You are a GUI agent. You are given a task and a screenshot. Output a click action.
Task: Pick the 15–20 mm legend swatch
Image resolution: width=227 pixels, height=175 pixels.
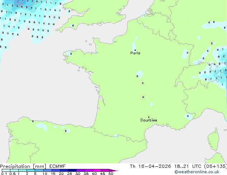pyautogui.click(x=56, y=170)
